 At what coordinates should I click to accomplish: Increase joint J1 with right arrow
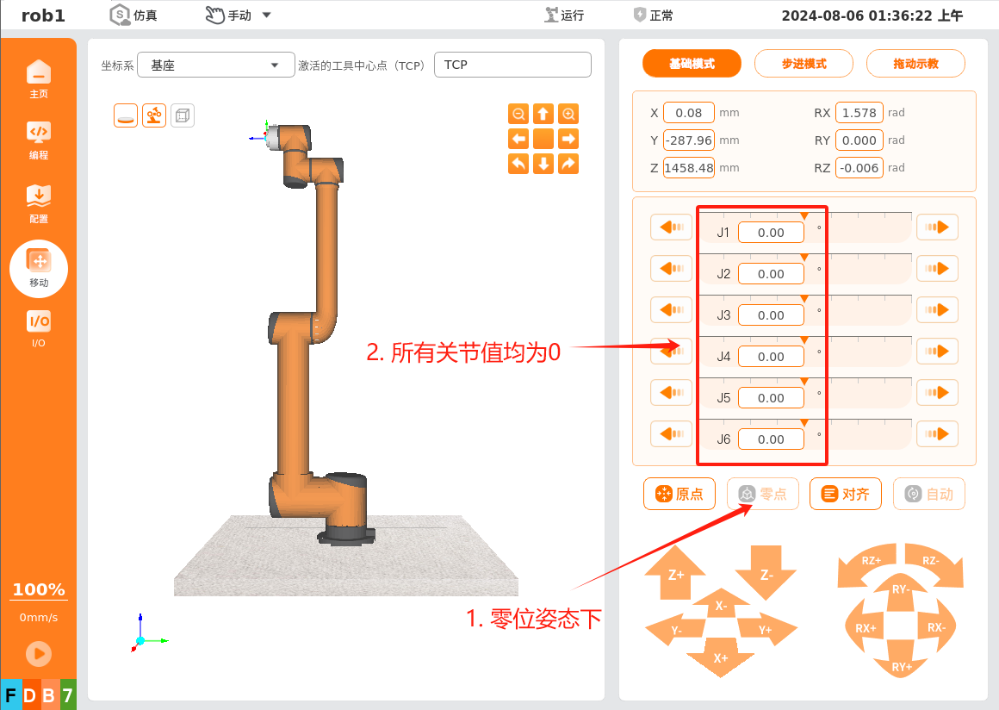click(937, 227)
